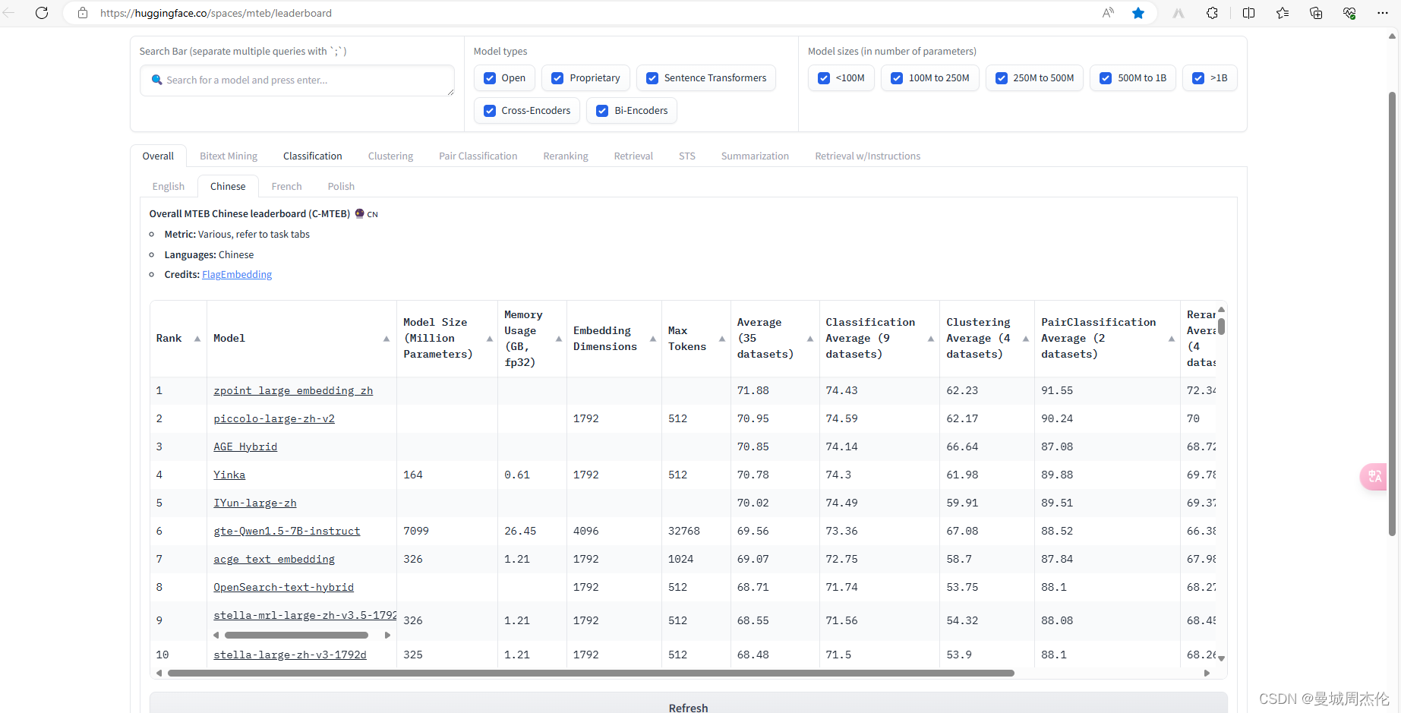Click the search magnifier icon
1401x713 pixels.
point(156,80)
